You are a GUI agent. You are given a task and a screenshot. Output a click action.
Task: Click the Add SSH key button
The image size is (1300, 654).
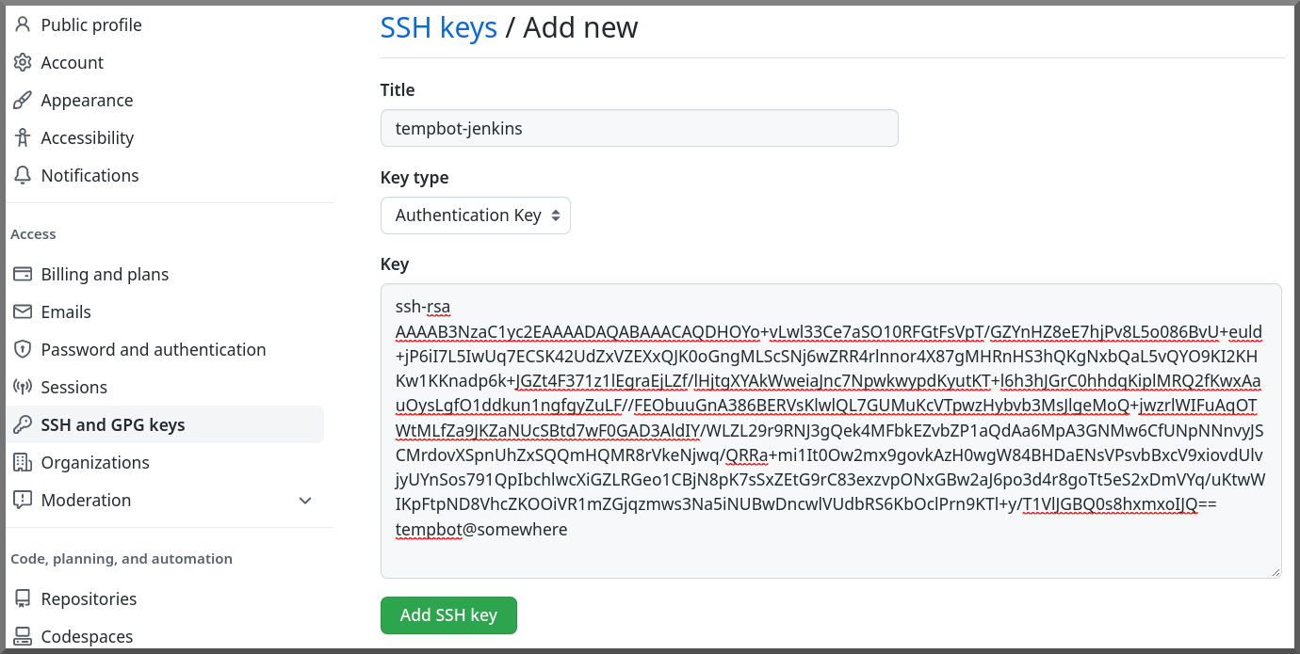(448, 614)
